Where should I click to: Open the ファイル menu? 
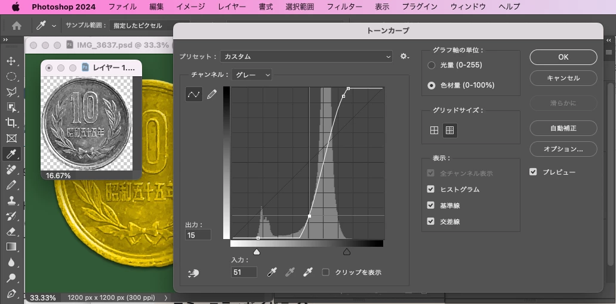(x=122, y=7)
